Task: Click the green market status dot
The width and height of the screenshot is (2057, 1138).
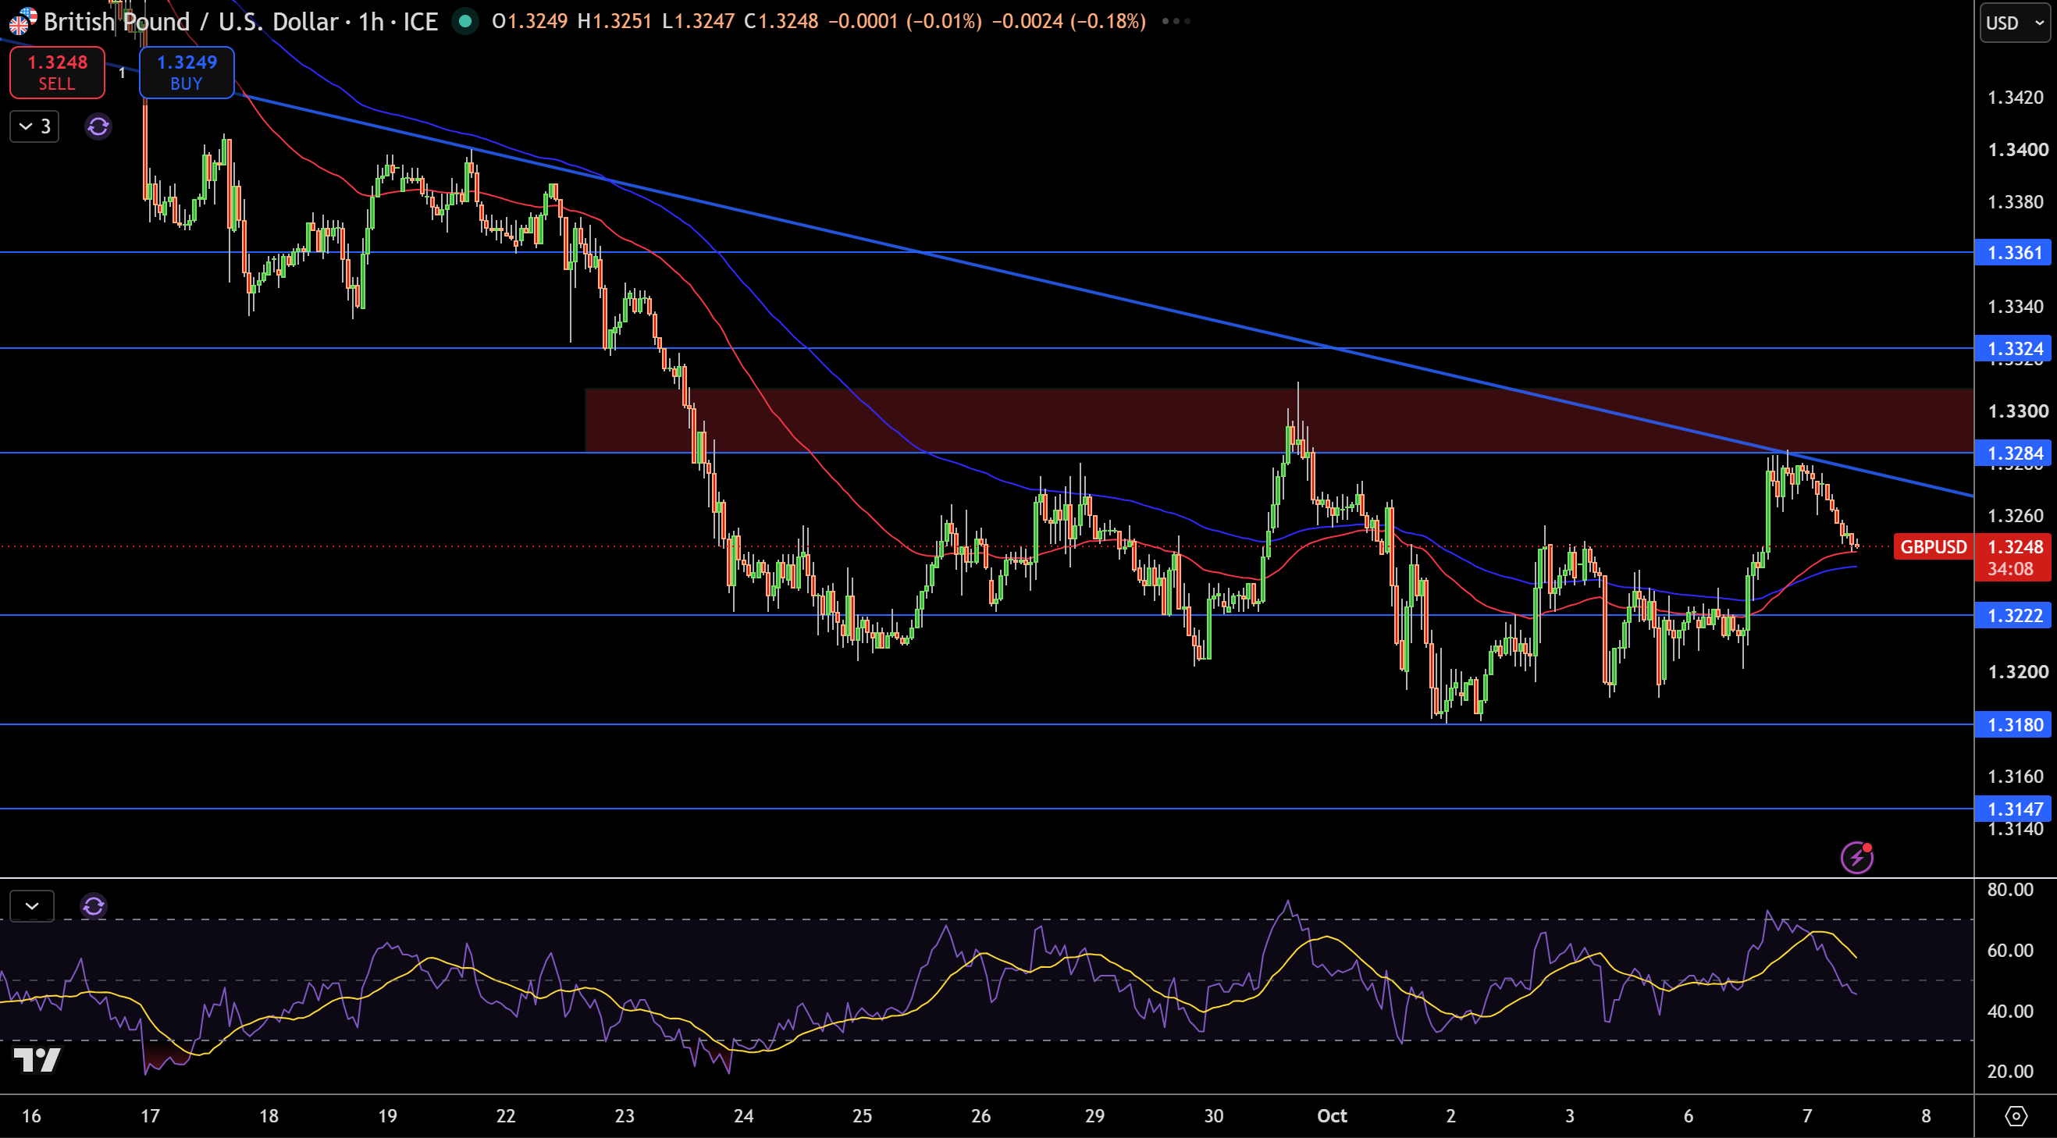Action: tap(464, 22)
